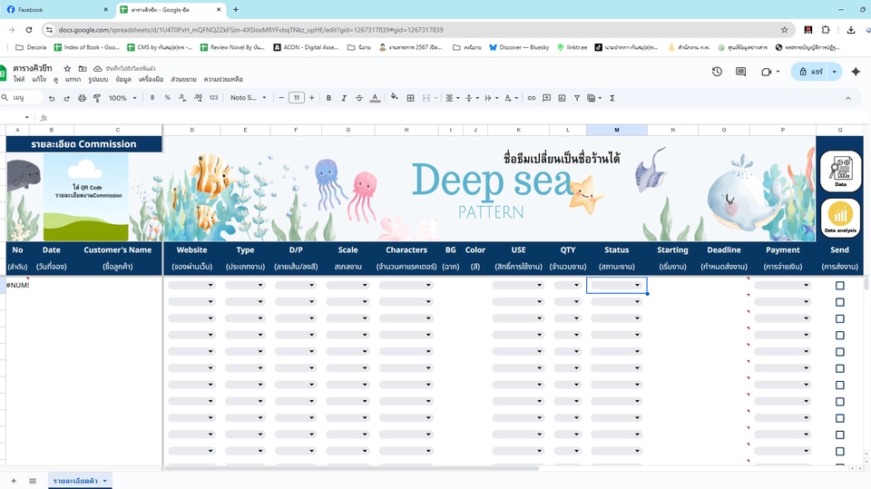Expand the zoom level 100% dropdown
The height and width of the screenshot is (489, 871).
pyautogui.click(x=122, y=98)
